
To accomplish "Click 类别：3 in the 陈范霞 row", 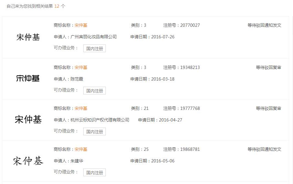I will click(138, 67).
